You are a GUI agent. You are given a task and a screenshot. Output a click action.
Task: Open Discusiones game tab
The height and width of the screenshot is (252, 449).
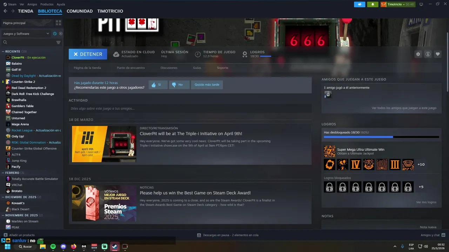[169, 68]
